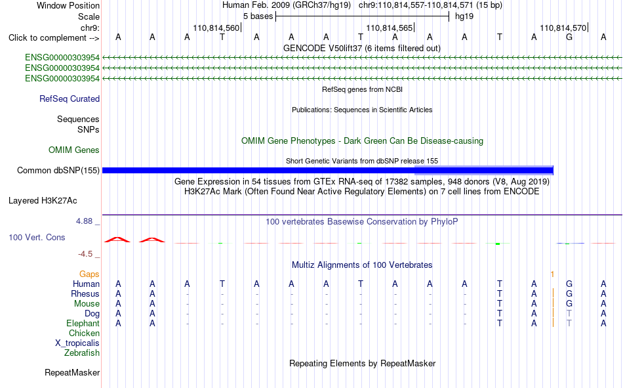Click the G base in the complement row
623x388 pixels.
click(x=569, y=37)
